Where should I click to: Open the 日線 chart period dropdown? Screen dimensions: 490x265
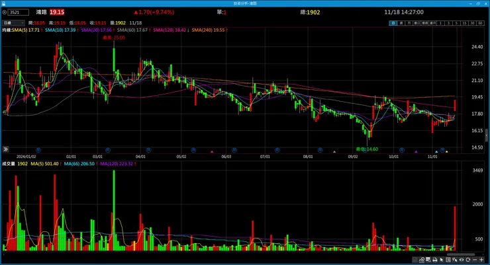point(13,22)
